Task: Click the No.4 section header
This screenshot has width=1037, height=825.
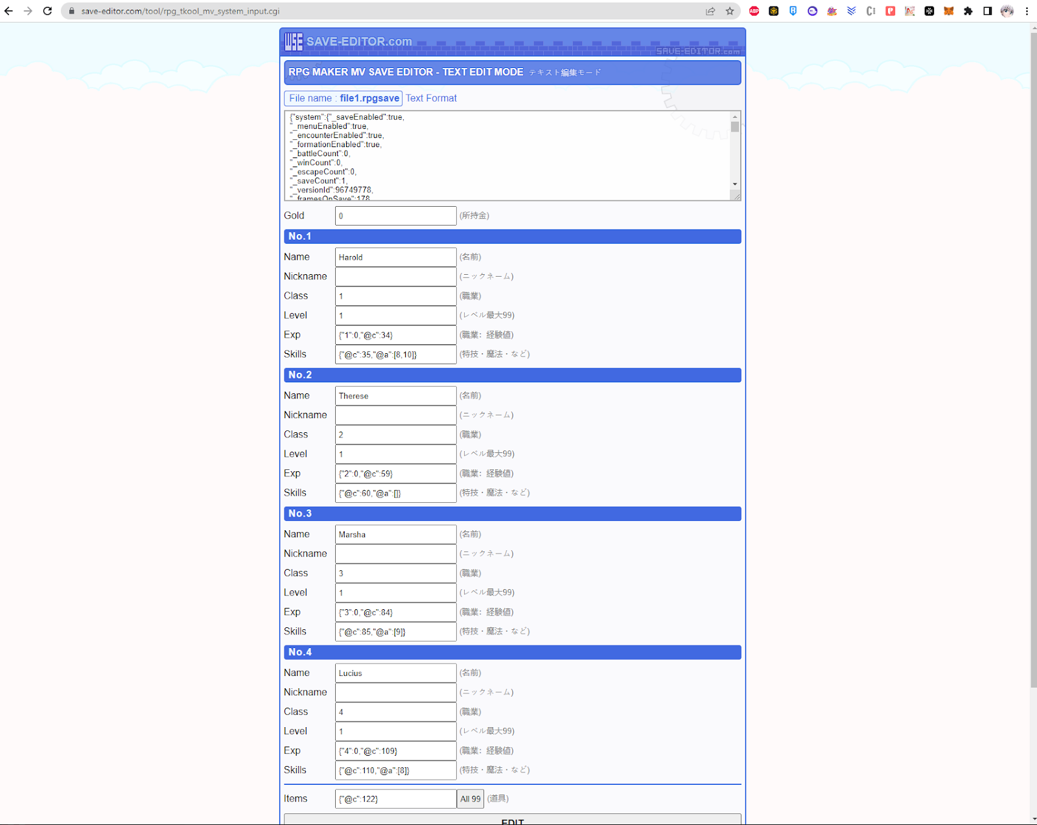Action: (513, 653)
